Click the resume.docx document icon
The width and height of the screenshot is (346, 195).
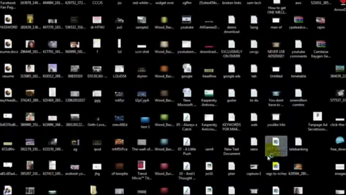(x=8, y=44)
